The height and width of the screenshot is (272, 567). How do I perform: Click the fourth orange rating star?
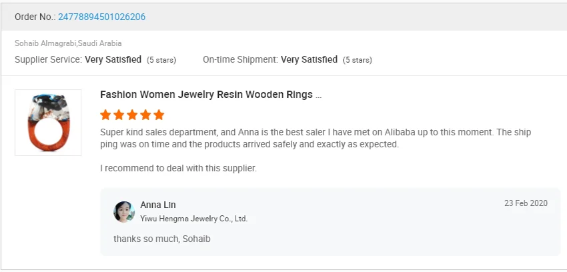[x=145, y=115]
